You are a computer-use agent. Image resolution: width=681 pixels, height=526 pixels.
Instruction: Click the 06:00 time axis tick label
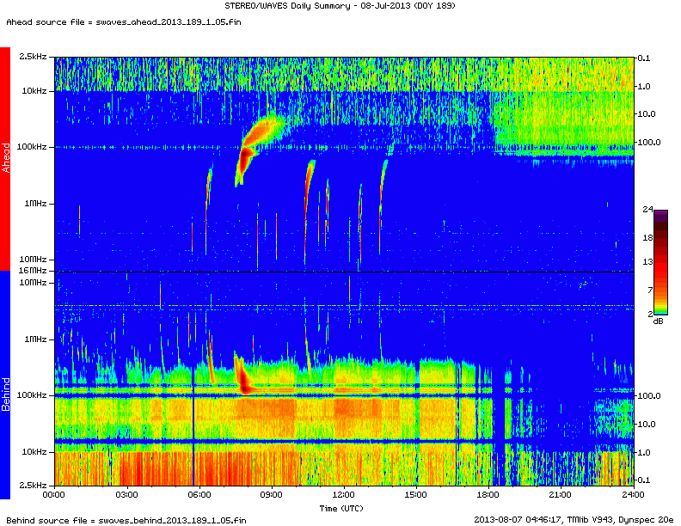[199, 495]
